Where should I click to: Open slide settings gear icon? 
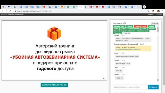click(x=104, y=78)
